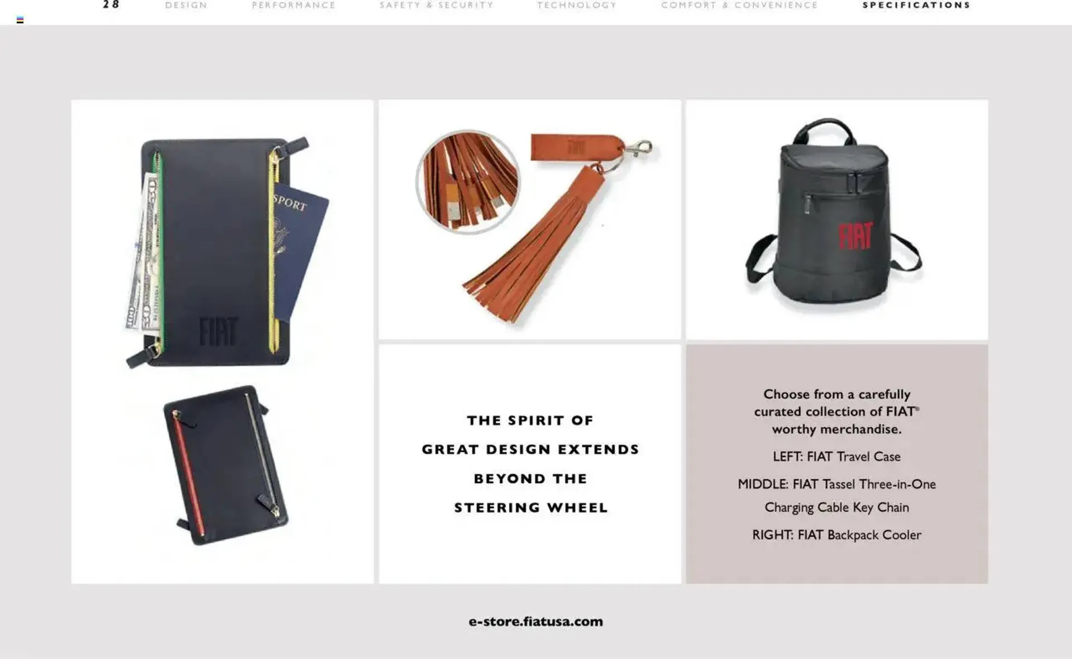Click the orange tassel key chain image
The height and width of the screenshot is (659, 1072).
point(550,226)
